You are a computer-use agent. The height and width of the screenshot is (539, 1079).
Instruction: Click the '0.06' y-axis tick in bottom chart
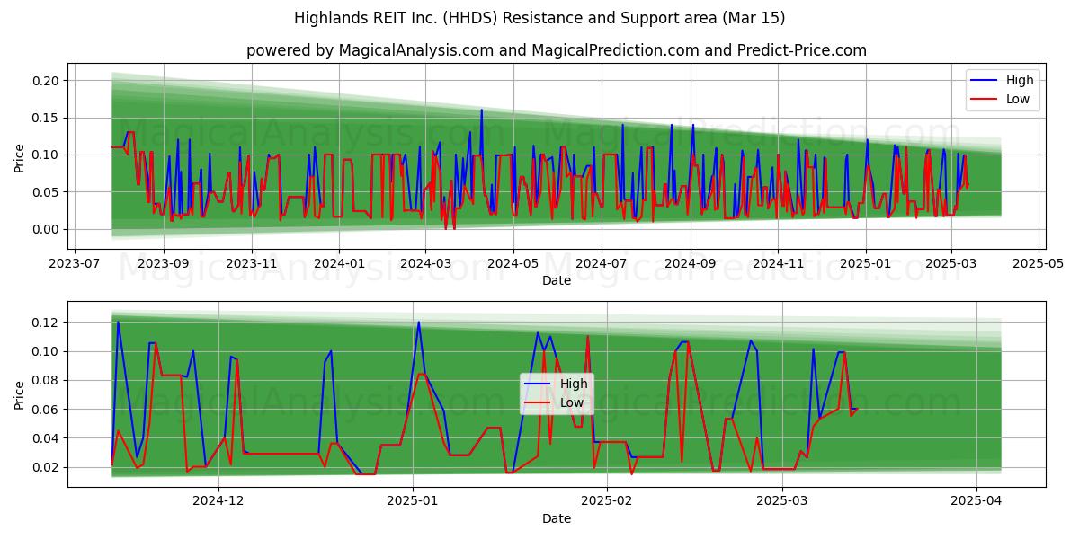47,410
